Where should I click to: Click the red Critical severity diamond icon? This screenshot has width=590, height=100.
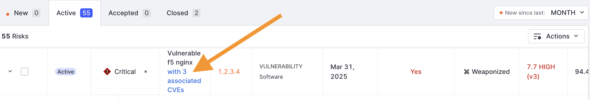(107, 72)
